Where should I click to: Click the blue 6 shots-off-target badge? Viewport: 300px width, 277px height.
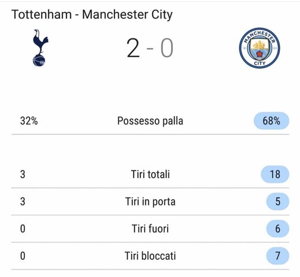pos(277,229)
